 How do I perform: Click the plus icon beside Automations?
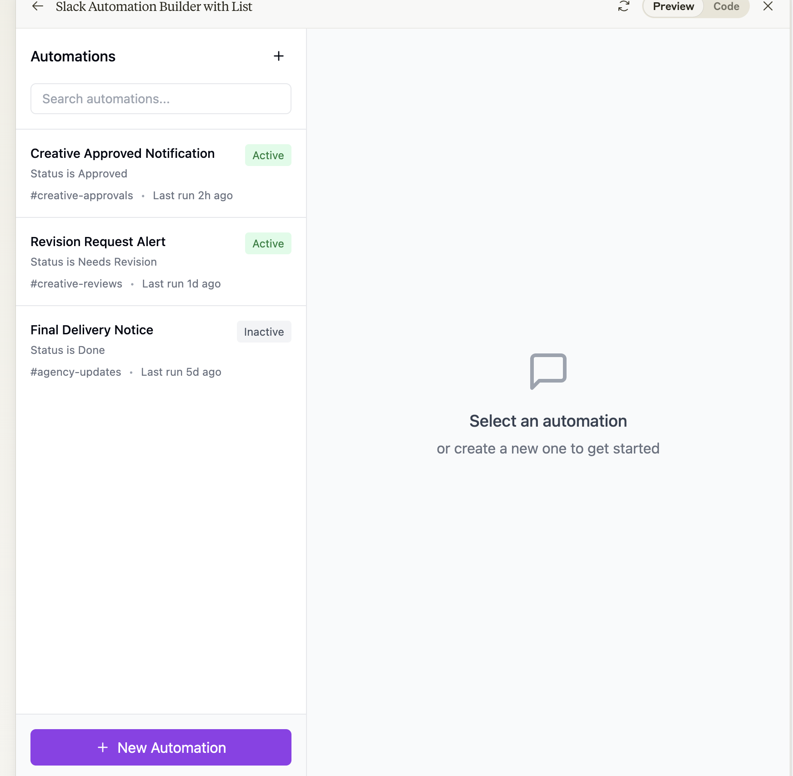coord(278,56)
